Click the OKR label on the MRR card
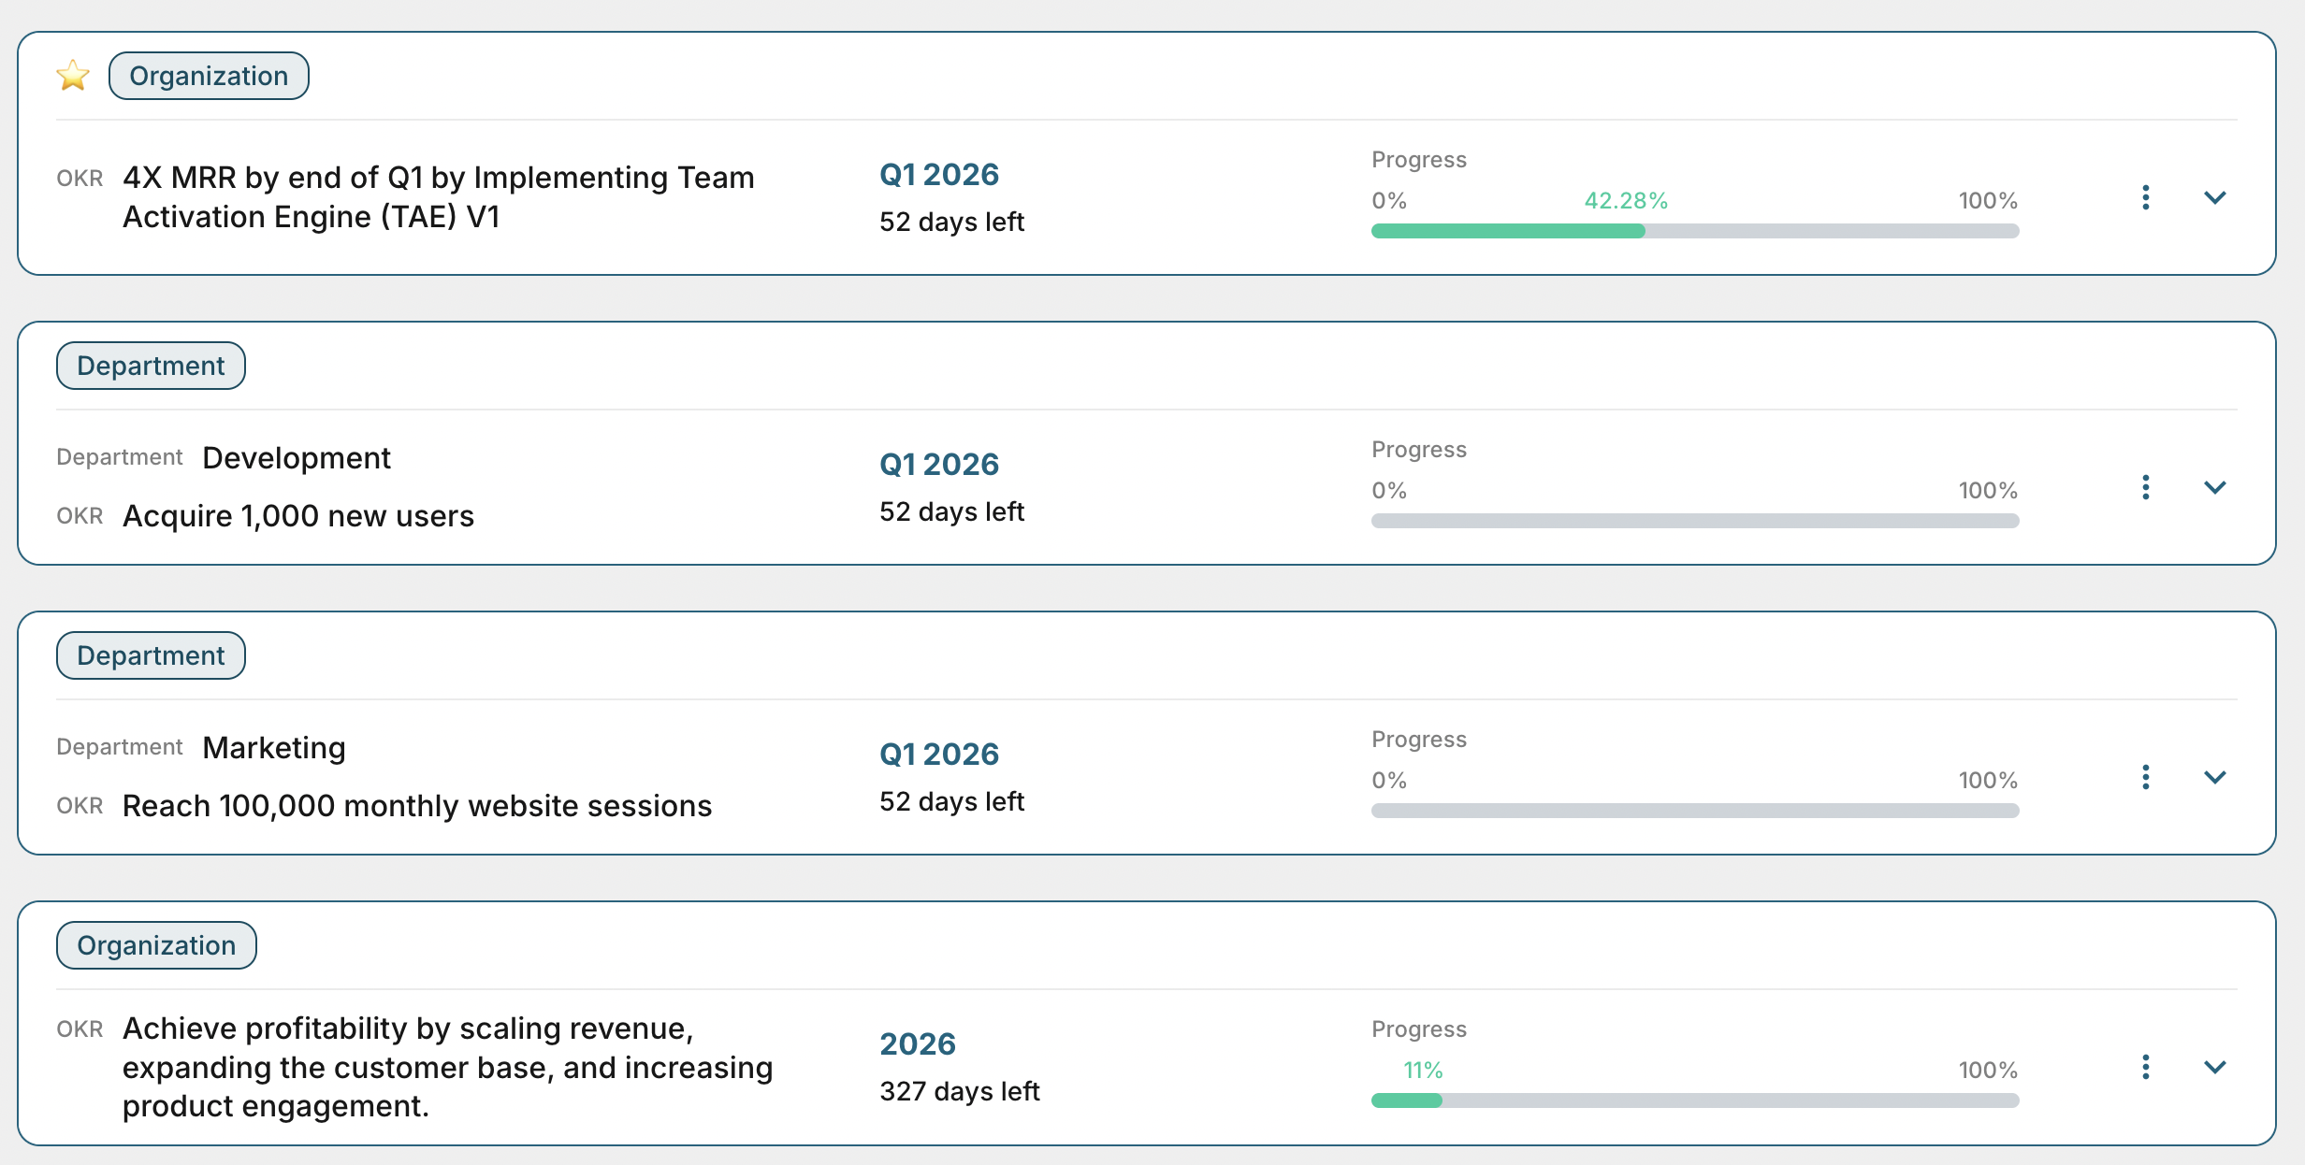 tap(79, 178)
